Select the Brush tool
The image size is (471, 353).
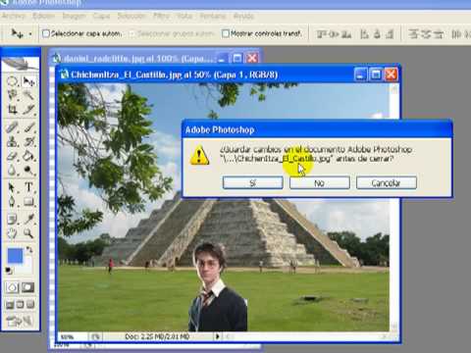(x=28, y=127)
